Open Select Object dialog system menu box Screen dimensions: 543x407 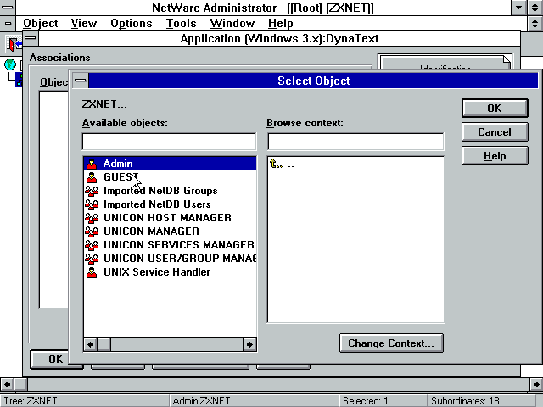pos(81,81)
